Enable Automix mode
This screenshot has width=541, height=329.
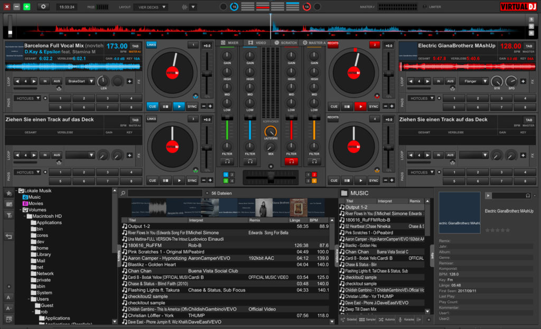tap(390, 320)
